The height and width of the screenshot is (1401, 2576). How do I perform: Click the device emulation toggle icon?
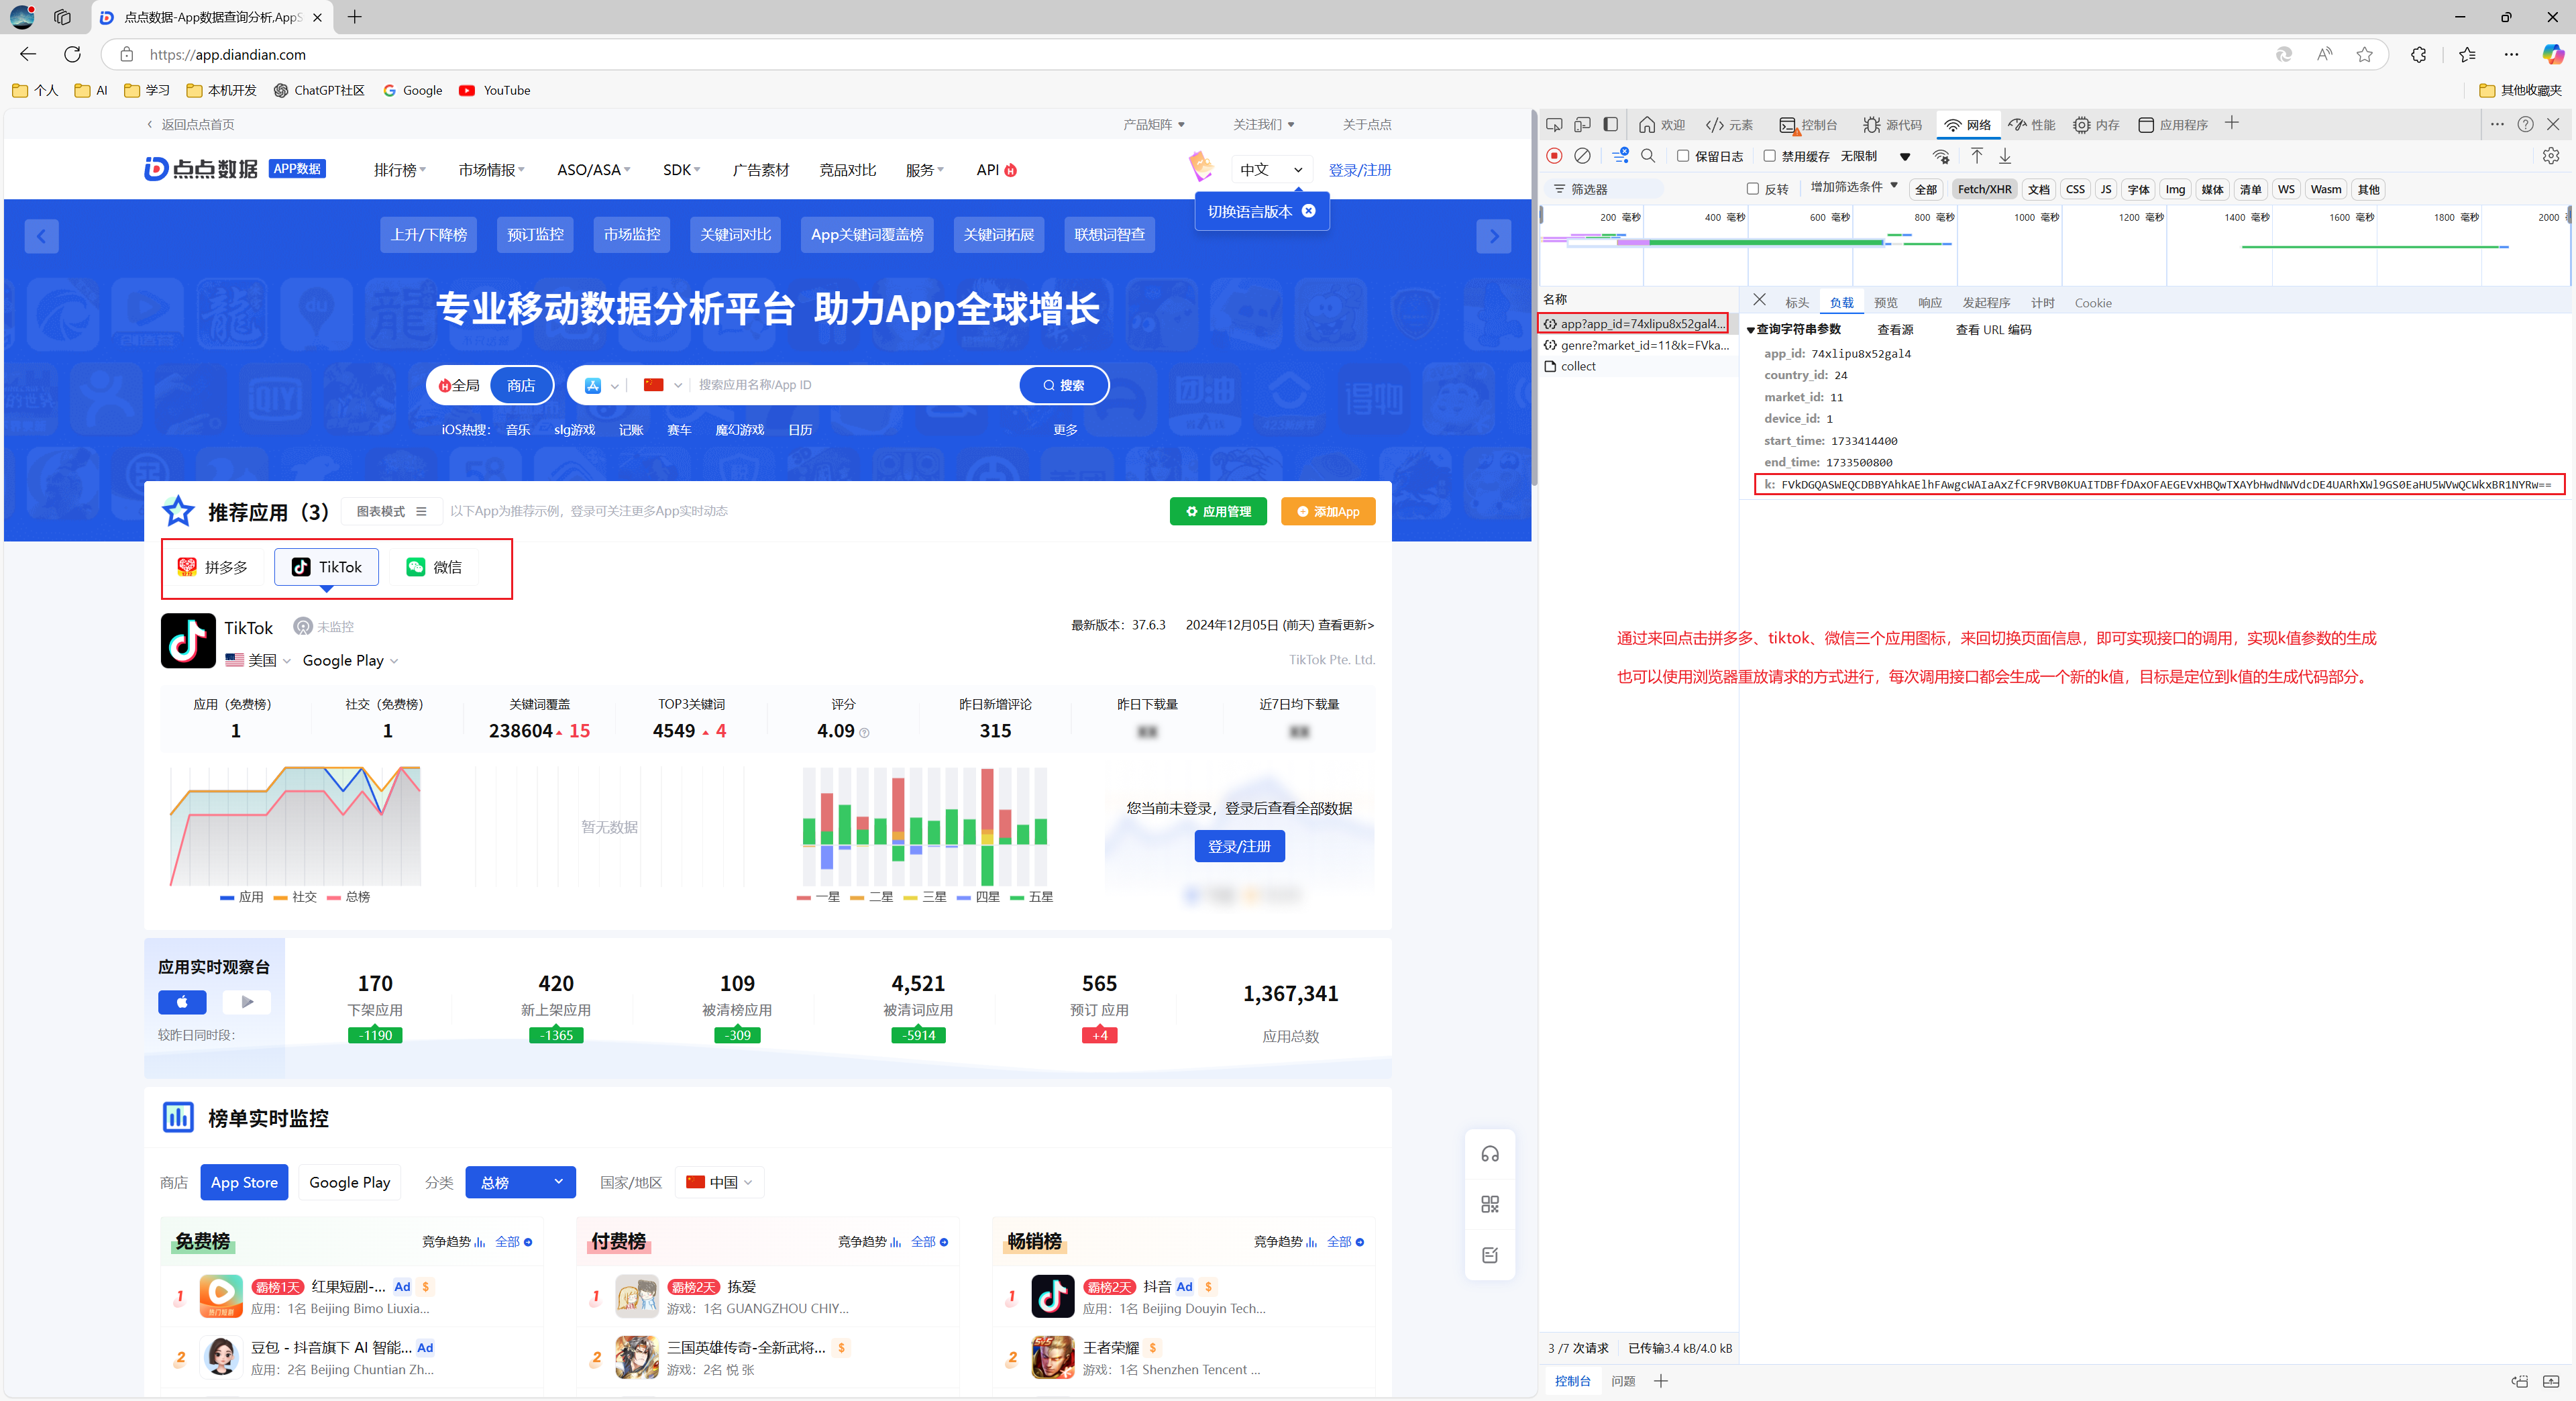point(1582,125)
